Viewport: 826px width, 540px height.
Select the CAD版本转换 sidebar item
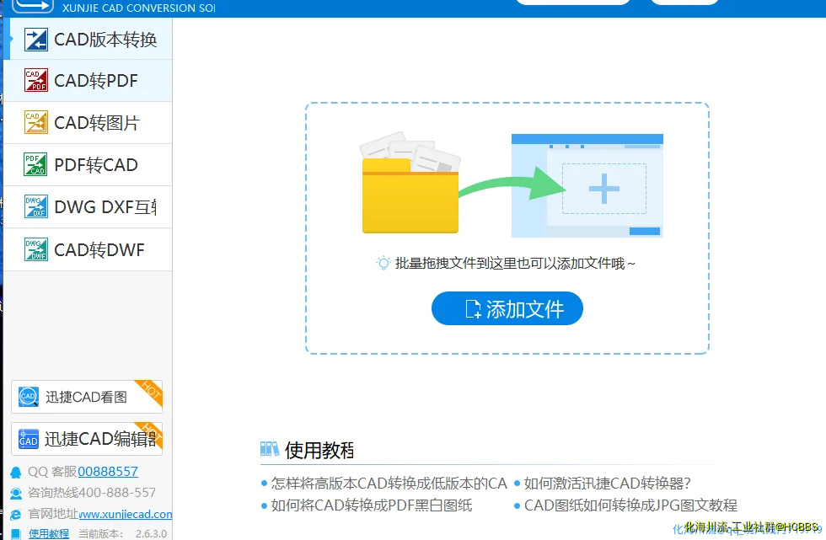point(88,39)
